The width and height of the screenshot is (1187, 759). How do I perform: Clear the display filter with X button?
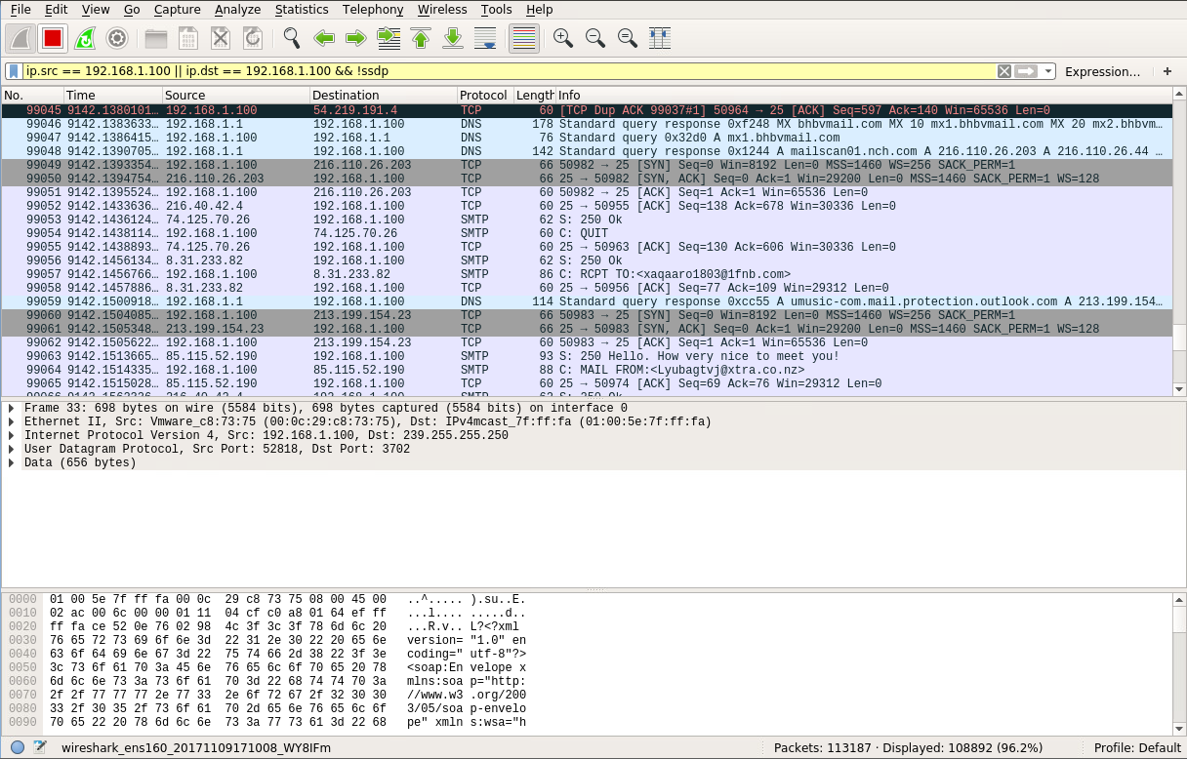(1003, 71)
